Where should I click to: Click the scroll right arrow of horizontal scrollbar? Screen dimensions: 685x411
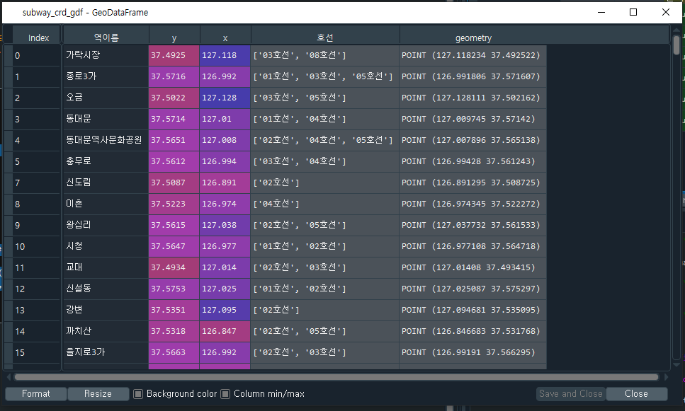point(666,377)
